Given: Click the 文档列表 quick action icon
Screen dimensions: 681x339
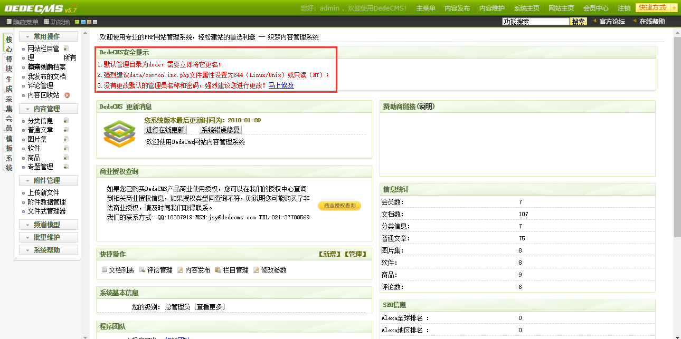Looking at the screenshot, I should (x=104, y=270).
